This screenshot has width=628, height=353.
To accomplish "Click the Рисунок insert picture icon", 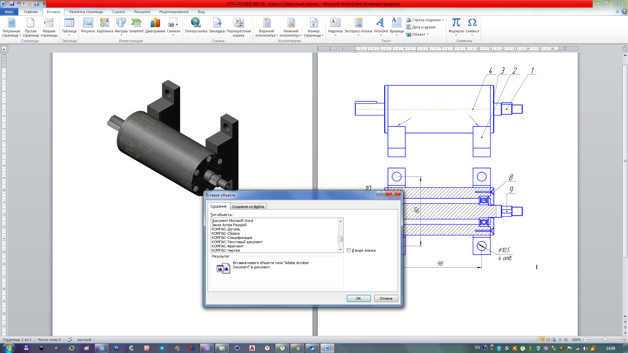I will point(88,23).
